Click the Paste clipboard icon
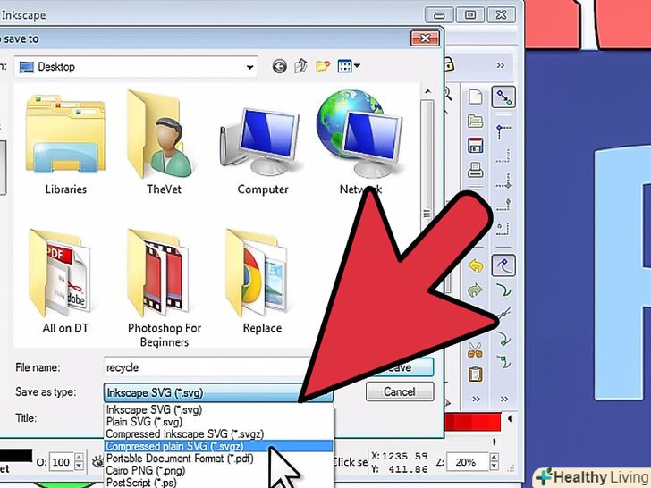 click(476, 374)
